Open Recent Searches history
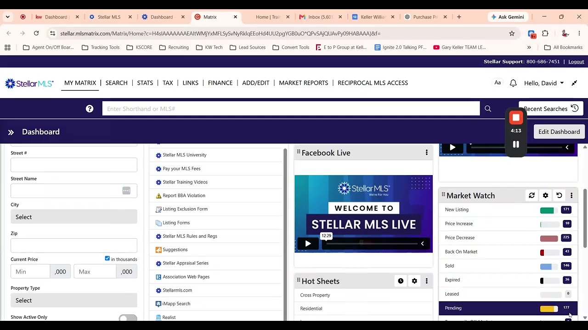588x330 pixels. [x=551, y=109]
